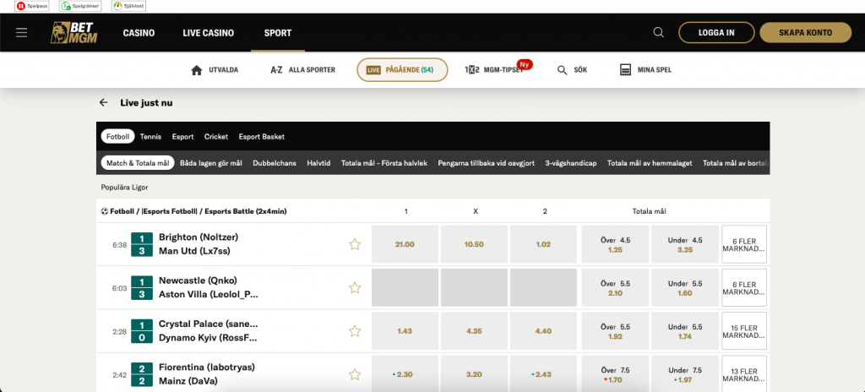Favorite the Brighton vs Man Utd match
This screenshot has height=392, width=865.
pos(355,244)
